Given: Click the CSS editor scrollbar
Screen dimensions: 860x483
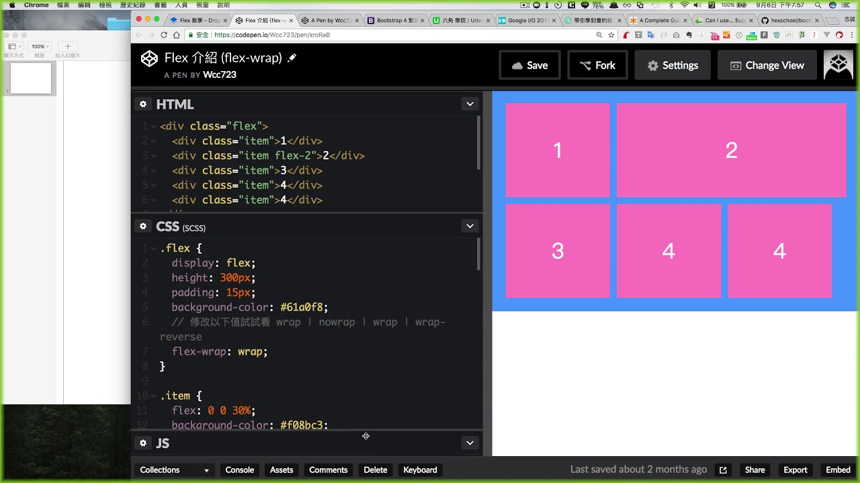Looking at the screenshot, I should point(479,254).
